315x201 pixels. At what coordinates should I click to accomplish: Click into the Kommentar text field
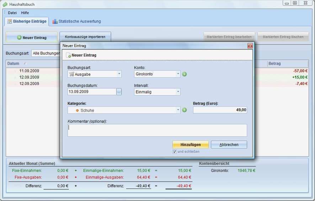[157, 130]
